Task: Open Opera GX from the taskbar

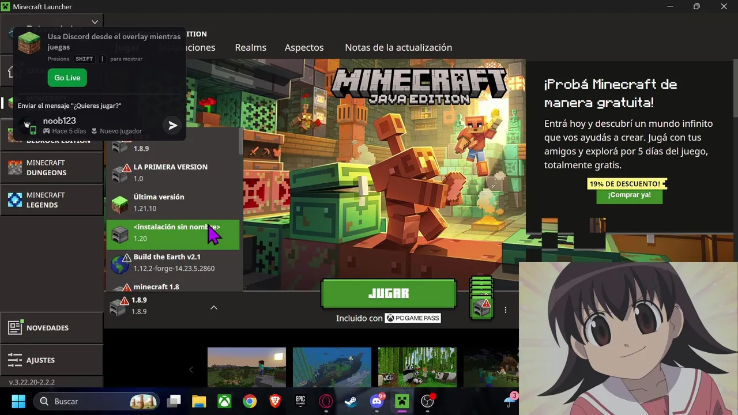Action: click(326, 401)
